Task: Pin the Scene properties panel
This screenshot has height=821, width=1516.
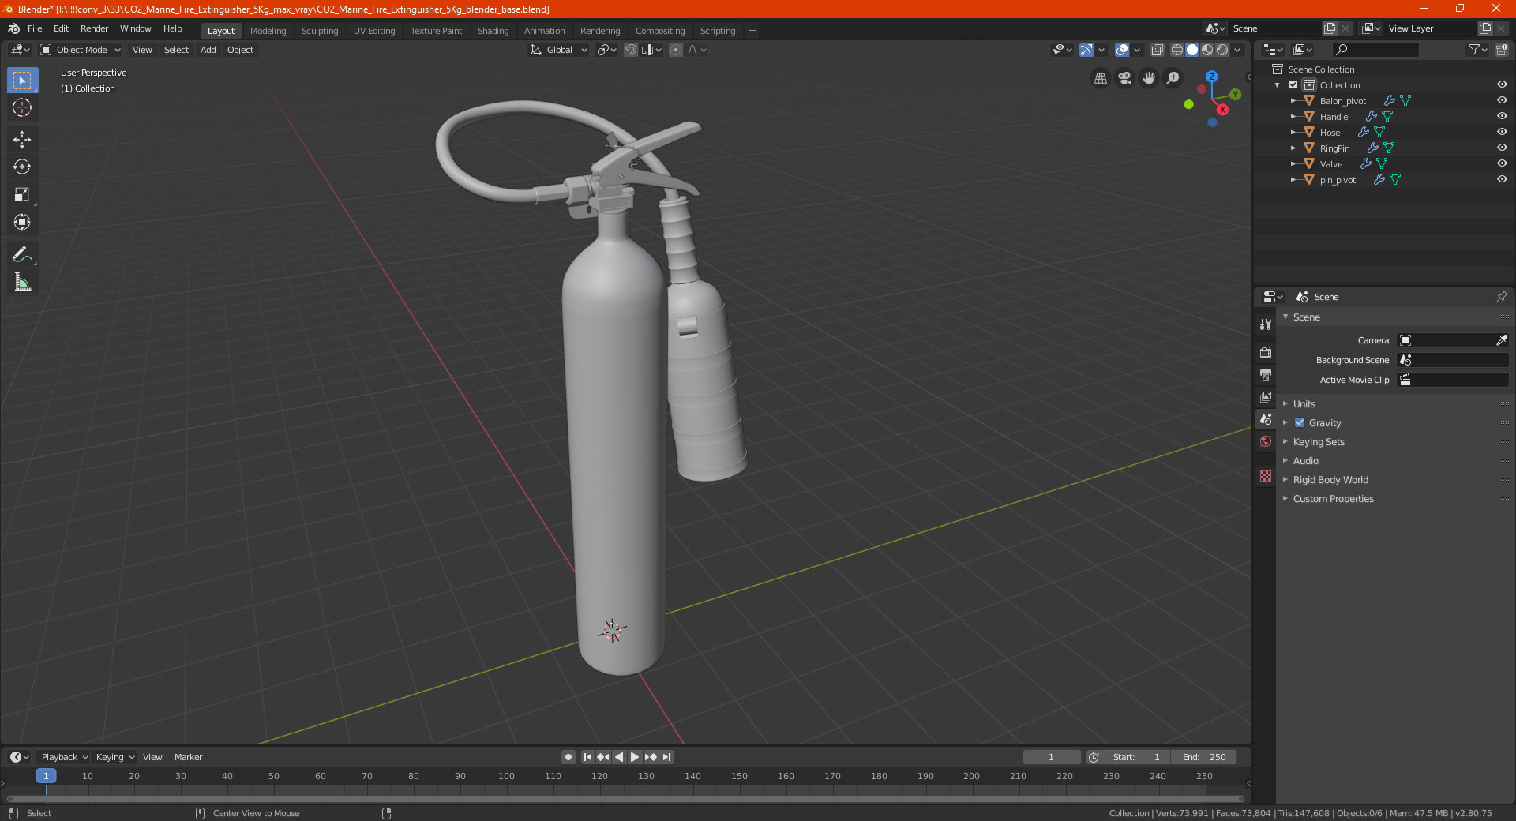Action: click(x=1501, y=297)
